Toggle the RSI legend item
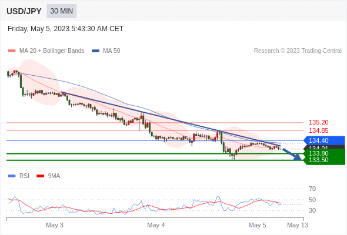This screenshot has width=347, height=235. pyautogui.click(x=19, y=176)
